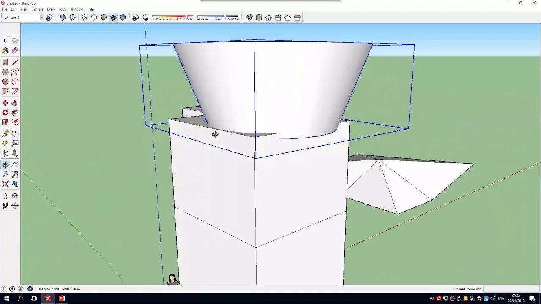Viewport: 541px width, 304px height.
Task: Choose the Polygon tool
Action: (5, 81)
